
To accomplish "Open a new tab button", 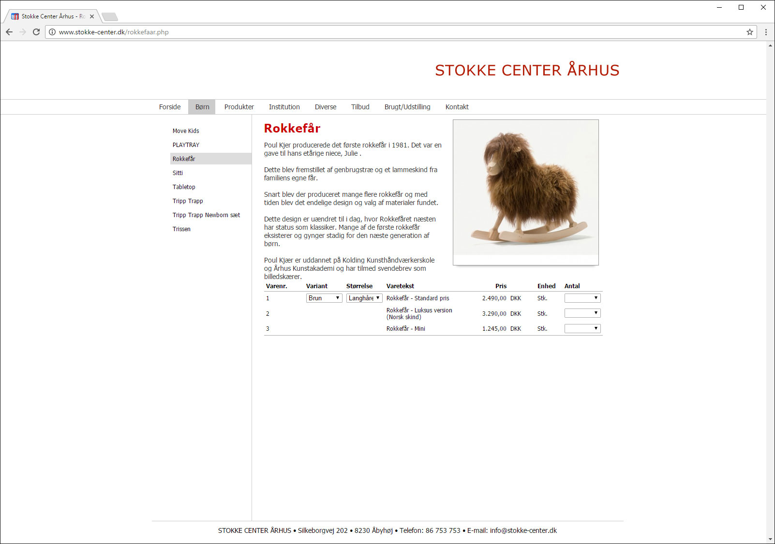I will click(x=110, y=17).
